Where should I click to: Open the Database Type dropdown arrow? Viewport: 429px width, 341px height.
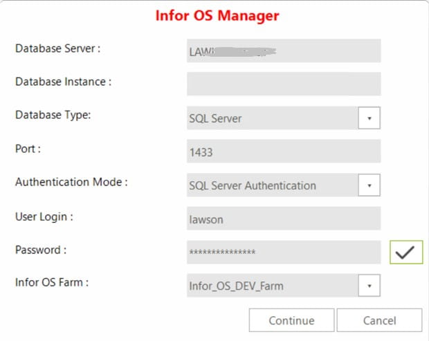click(369, 118)
